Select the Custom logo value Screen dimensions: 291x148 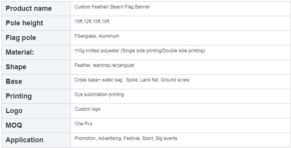(x=87, y=109)
